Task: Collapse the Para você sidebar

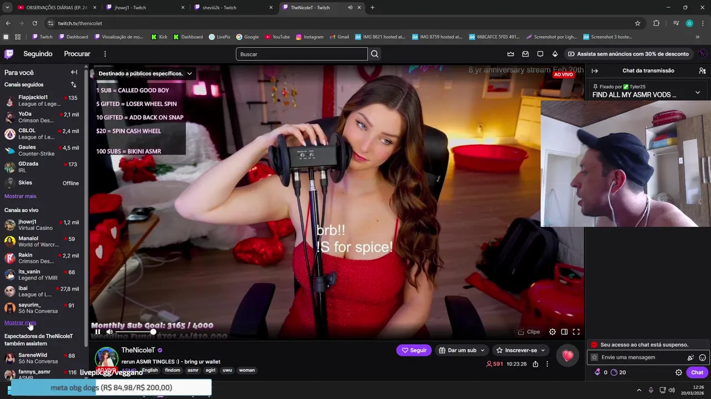Action: [x=74, y=72]
